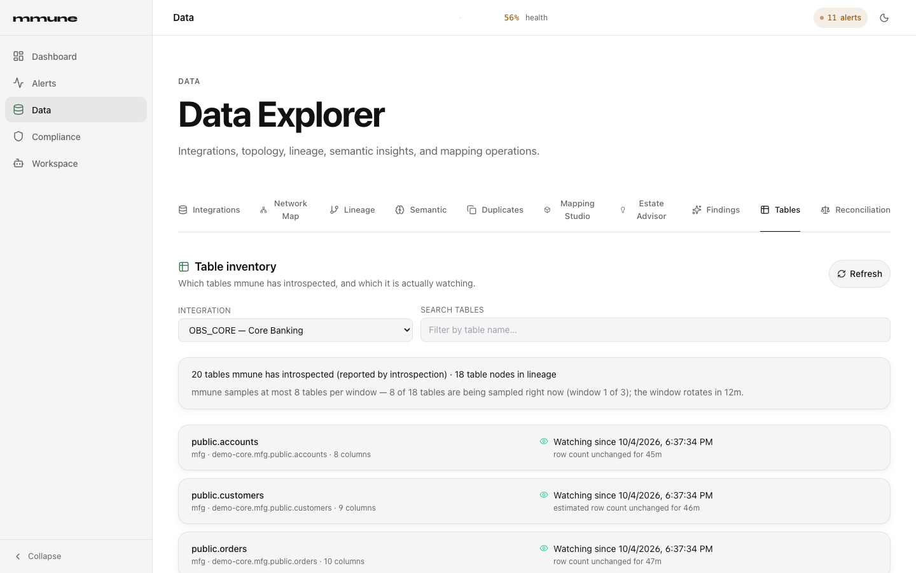Toggle dark mode moon icon

pos(884,18)
